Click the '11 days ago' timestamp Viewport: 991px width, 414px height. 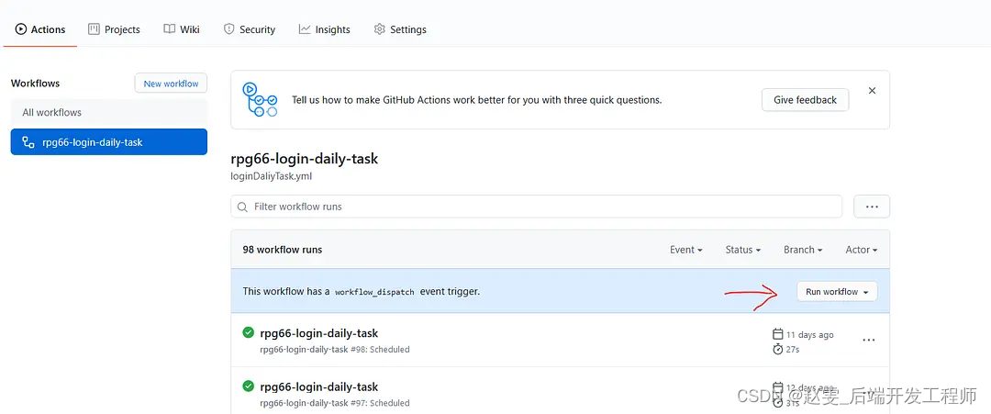tap(809, 335)
